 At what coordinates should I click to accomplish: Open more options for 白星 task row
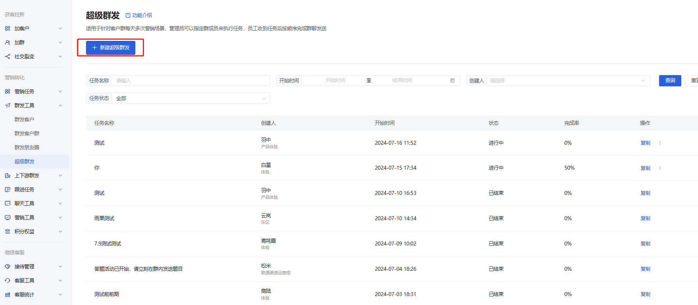(x=660, y=168)
